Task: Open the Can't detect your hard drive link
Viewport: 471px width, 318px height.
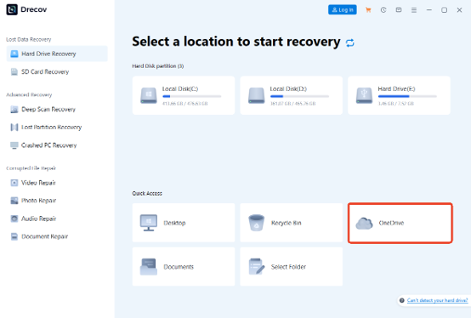Action: click(437, 300)
